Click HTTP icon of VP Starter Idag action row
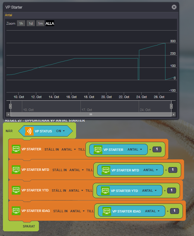The width and height of the screenshot is (194, 236). pos(16,211)
